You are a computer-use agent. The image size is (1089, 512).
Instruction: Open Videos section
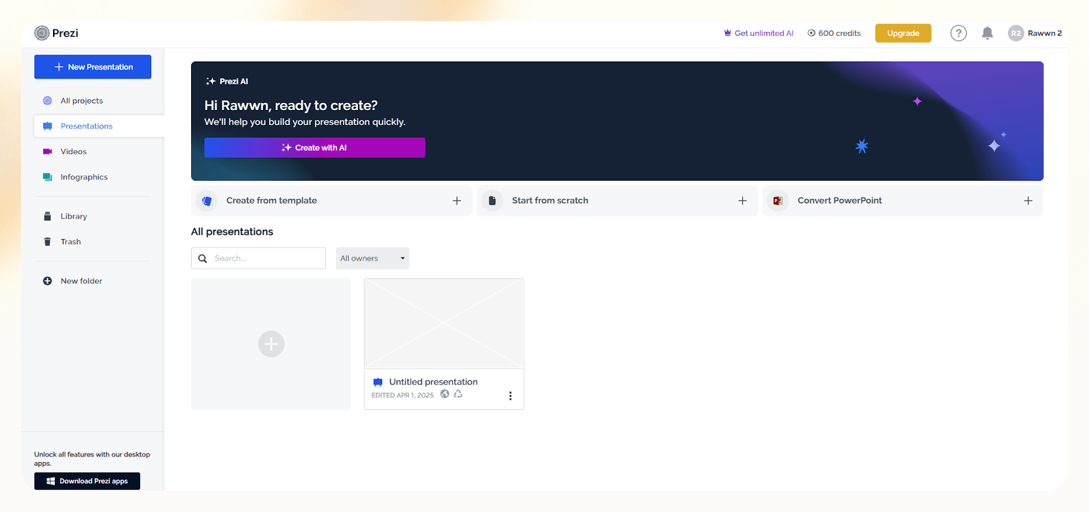[73, 151]
